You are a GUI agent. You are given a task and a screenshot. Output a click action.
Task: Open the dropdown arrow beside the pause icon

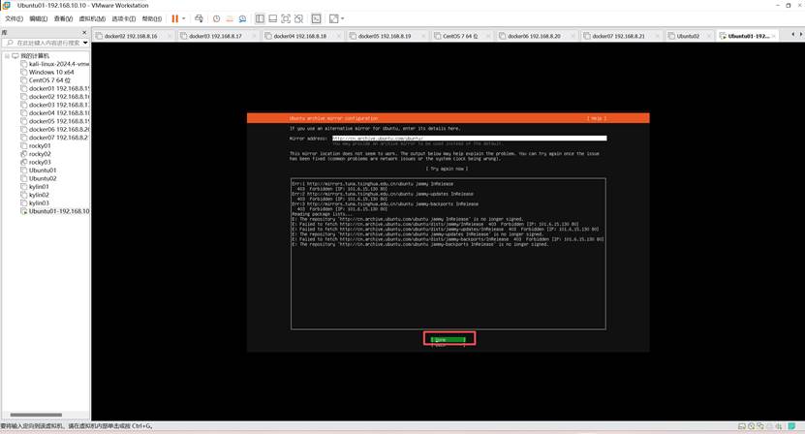pos(184,18)
